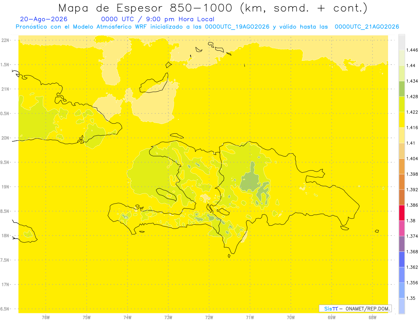Click the '1.386' colorbar value
This screenshot has width=418, height=322.
coord(412,205)
